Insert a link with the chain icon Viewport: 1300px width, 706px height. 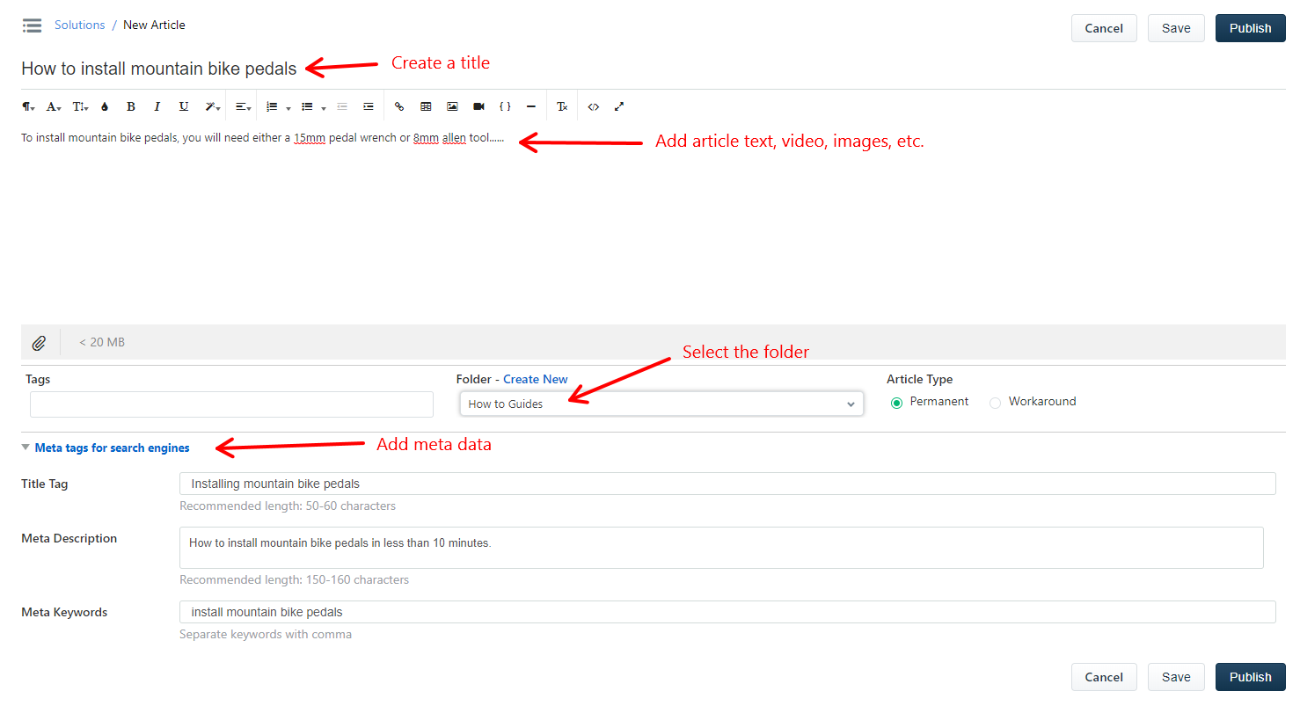point(399,106)
